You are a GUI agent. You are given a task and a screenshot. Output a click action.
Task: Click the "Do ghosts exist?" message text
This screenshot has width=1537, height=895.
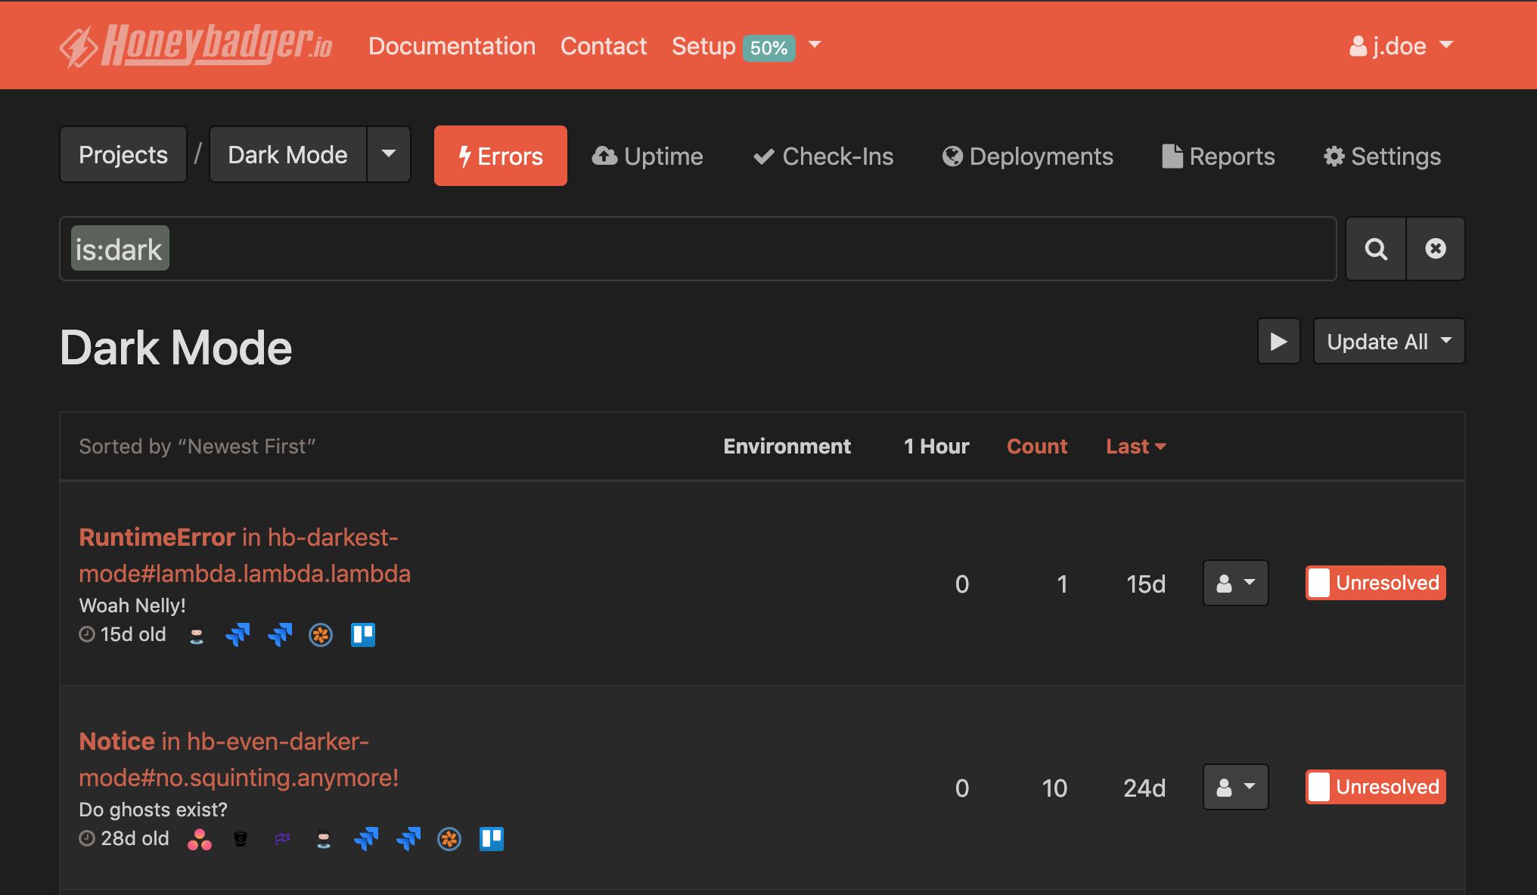click(x=154, y=810)
